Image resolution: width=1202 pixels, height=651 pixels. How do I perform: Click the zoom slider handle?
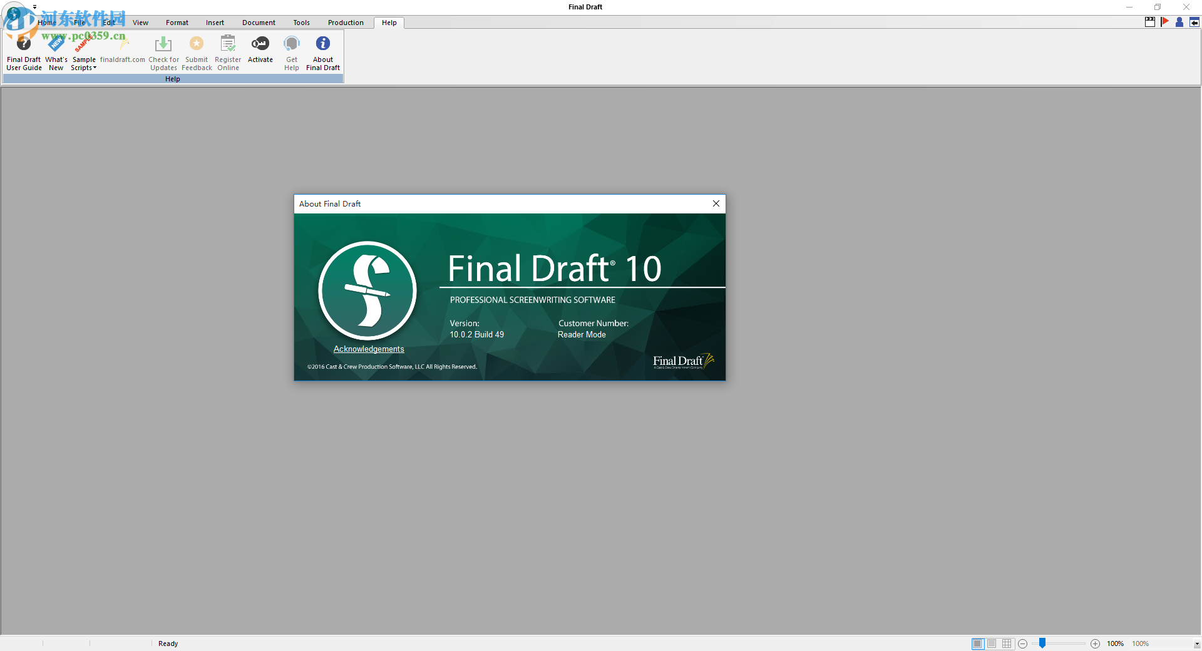(x=1042, y=643)
